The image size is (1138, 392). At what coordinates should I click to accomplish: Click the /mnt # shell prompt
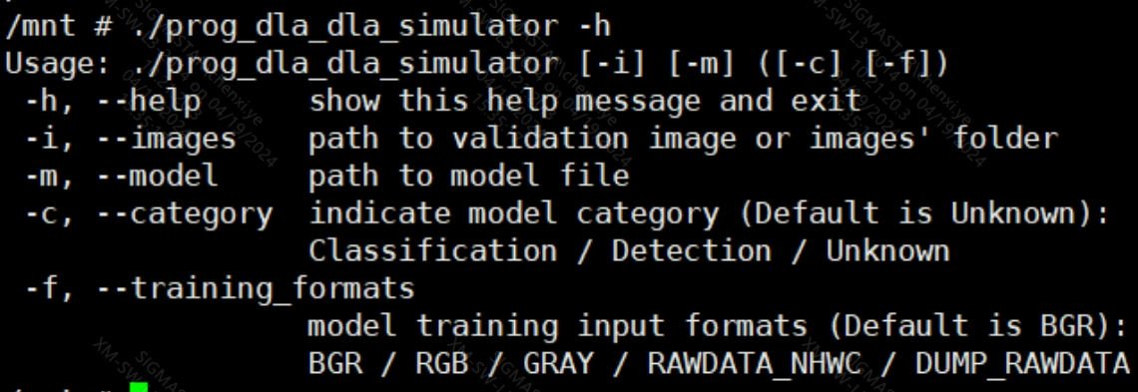click(x=59, y=27)
